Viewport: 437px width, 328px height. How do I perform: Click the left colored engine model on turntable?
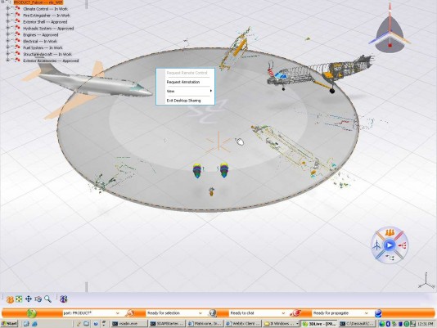pyautogui.click(x=196, y=171)
